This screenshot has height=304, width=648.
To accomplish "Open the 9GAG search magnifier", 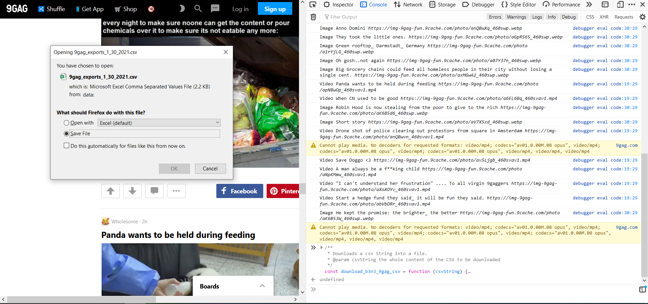I will (198, 8).
